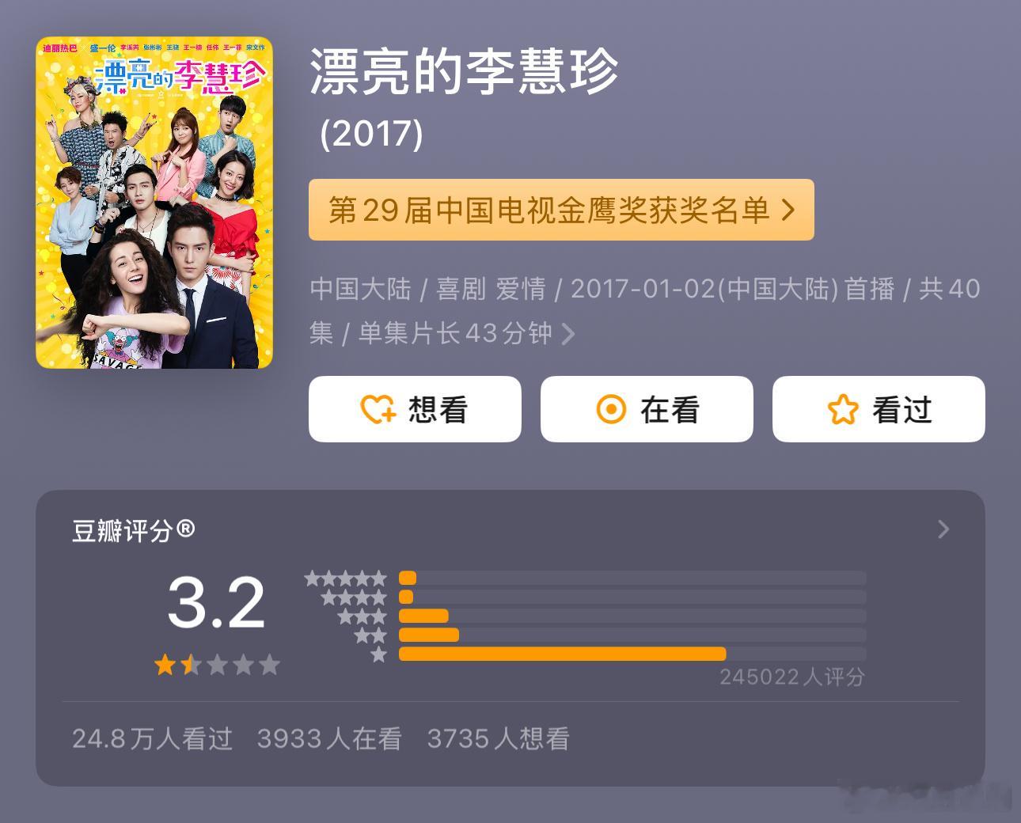Click the heart-plus icon on 想看
Viewport: 1021px width, 823px height.
click(x=378, y=409)
